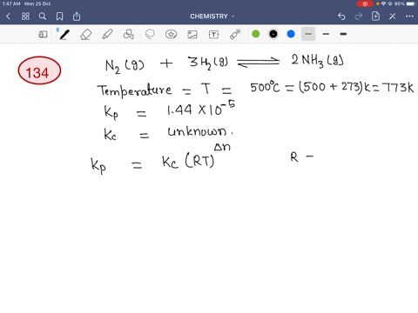Tap the screen recording indicator
Image resolution: width=418 pixels, height=313 pixels.
(365, 3)
